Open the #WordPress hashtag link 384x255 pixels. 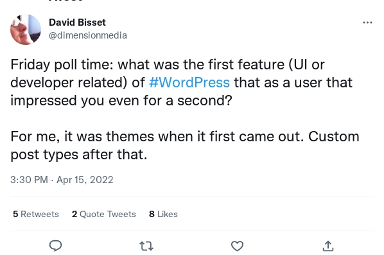tap(189, 83)
